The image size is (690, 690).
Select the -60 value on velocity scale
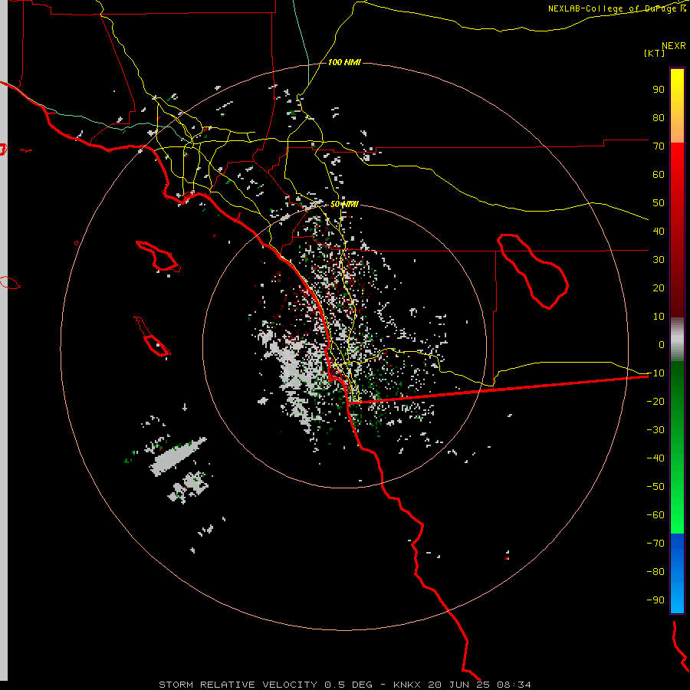point(655,515)
